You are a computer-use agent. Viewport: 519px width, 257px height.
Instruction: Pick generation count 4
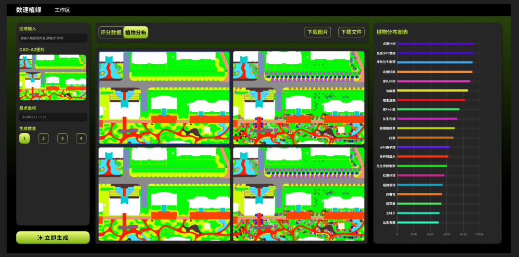tap(81, 139)
